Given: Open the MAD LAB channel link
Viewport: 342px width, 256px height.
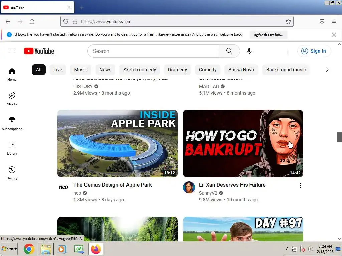Looking at the screenshot, I should coord(209,86).
